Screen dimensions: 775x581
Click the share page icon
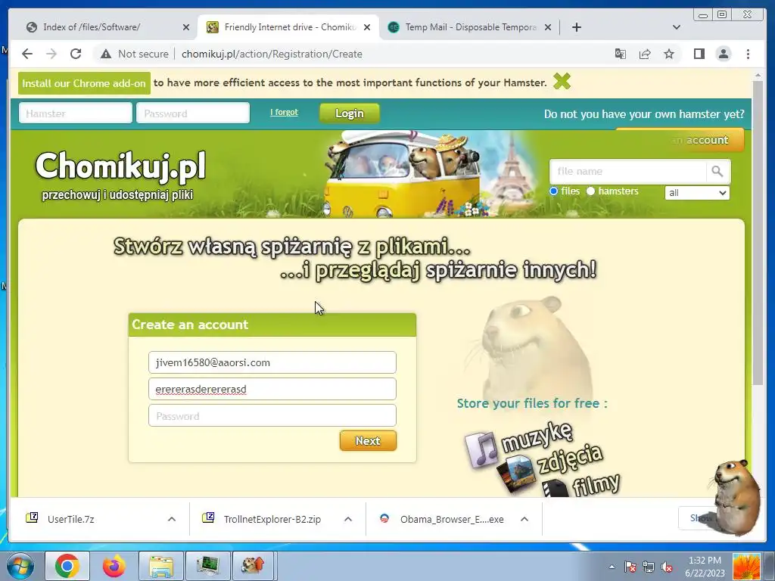(x=645, y=54)
